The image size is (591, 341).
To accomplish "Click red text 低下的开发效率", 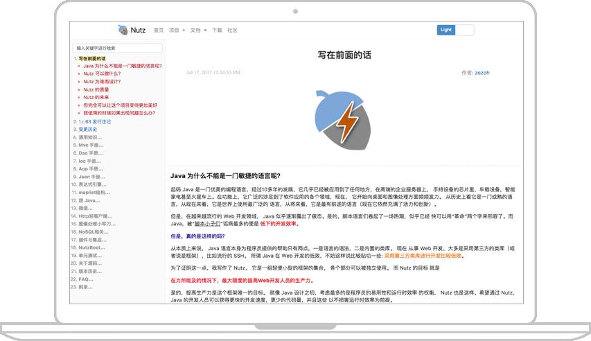I will point(278,224).
